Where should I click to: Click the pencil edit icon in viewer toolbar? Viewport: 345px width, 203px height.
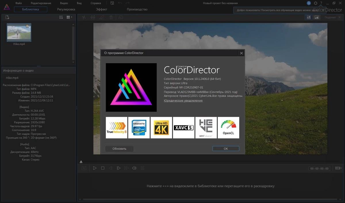click(x=101, y=17)
